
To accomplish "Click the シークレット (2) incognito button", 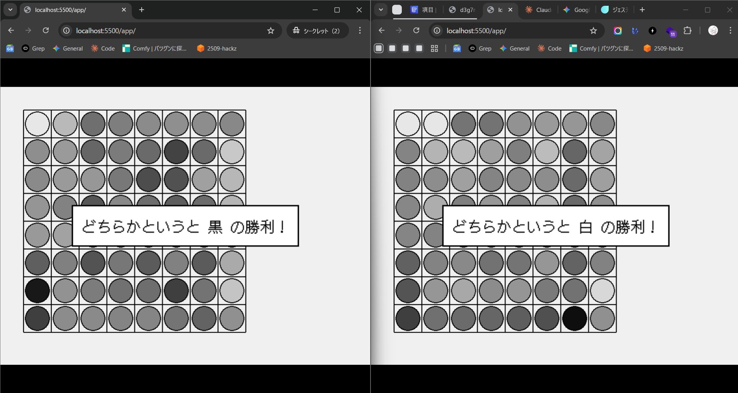I will click(x=317, y=30).
